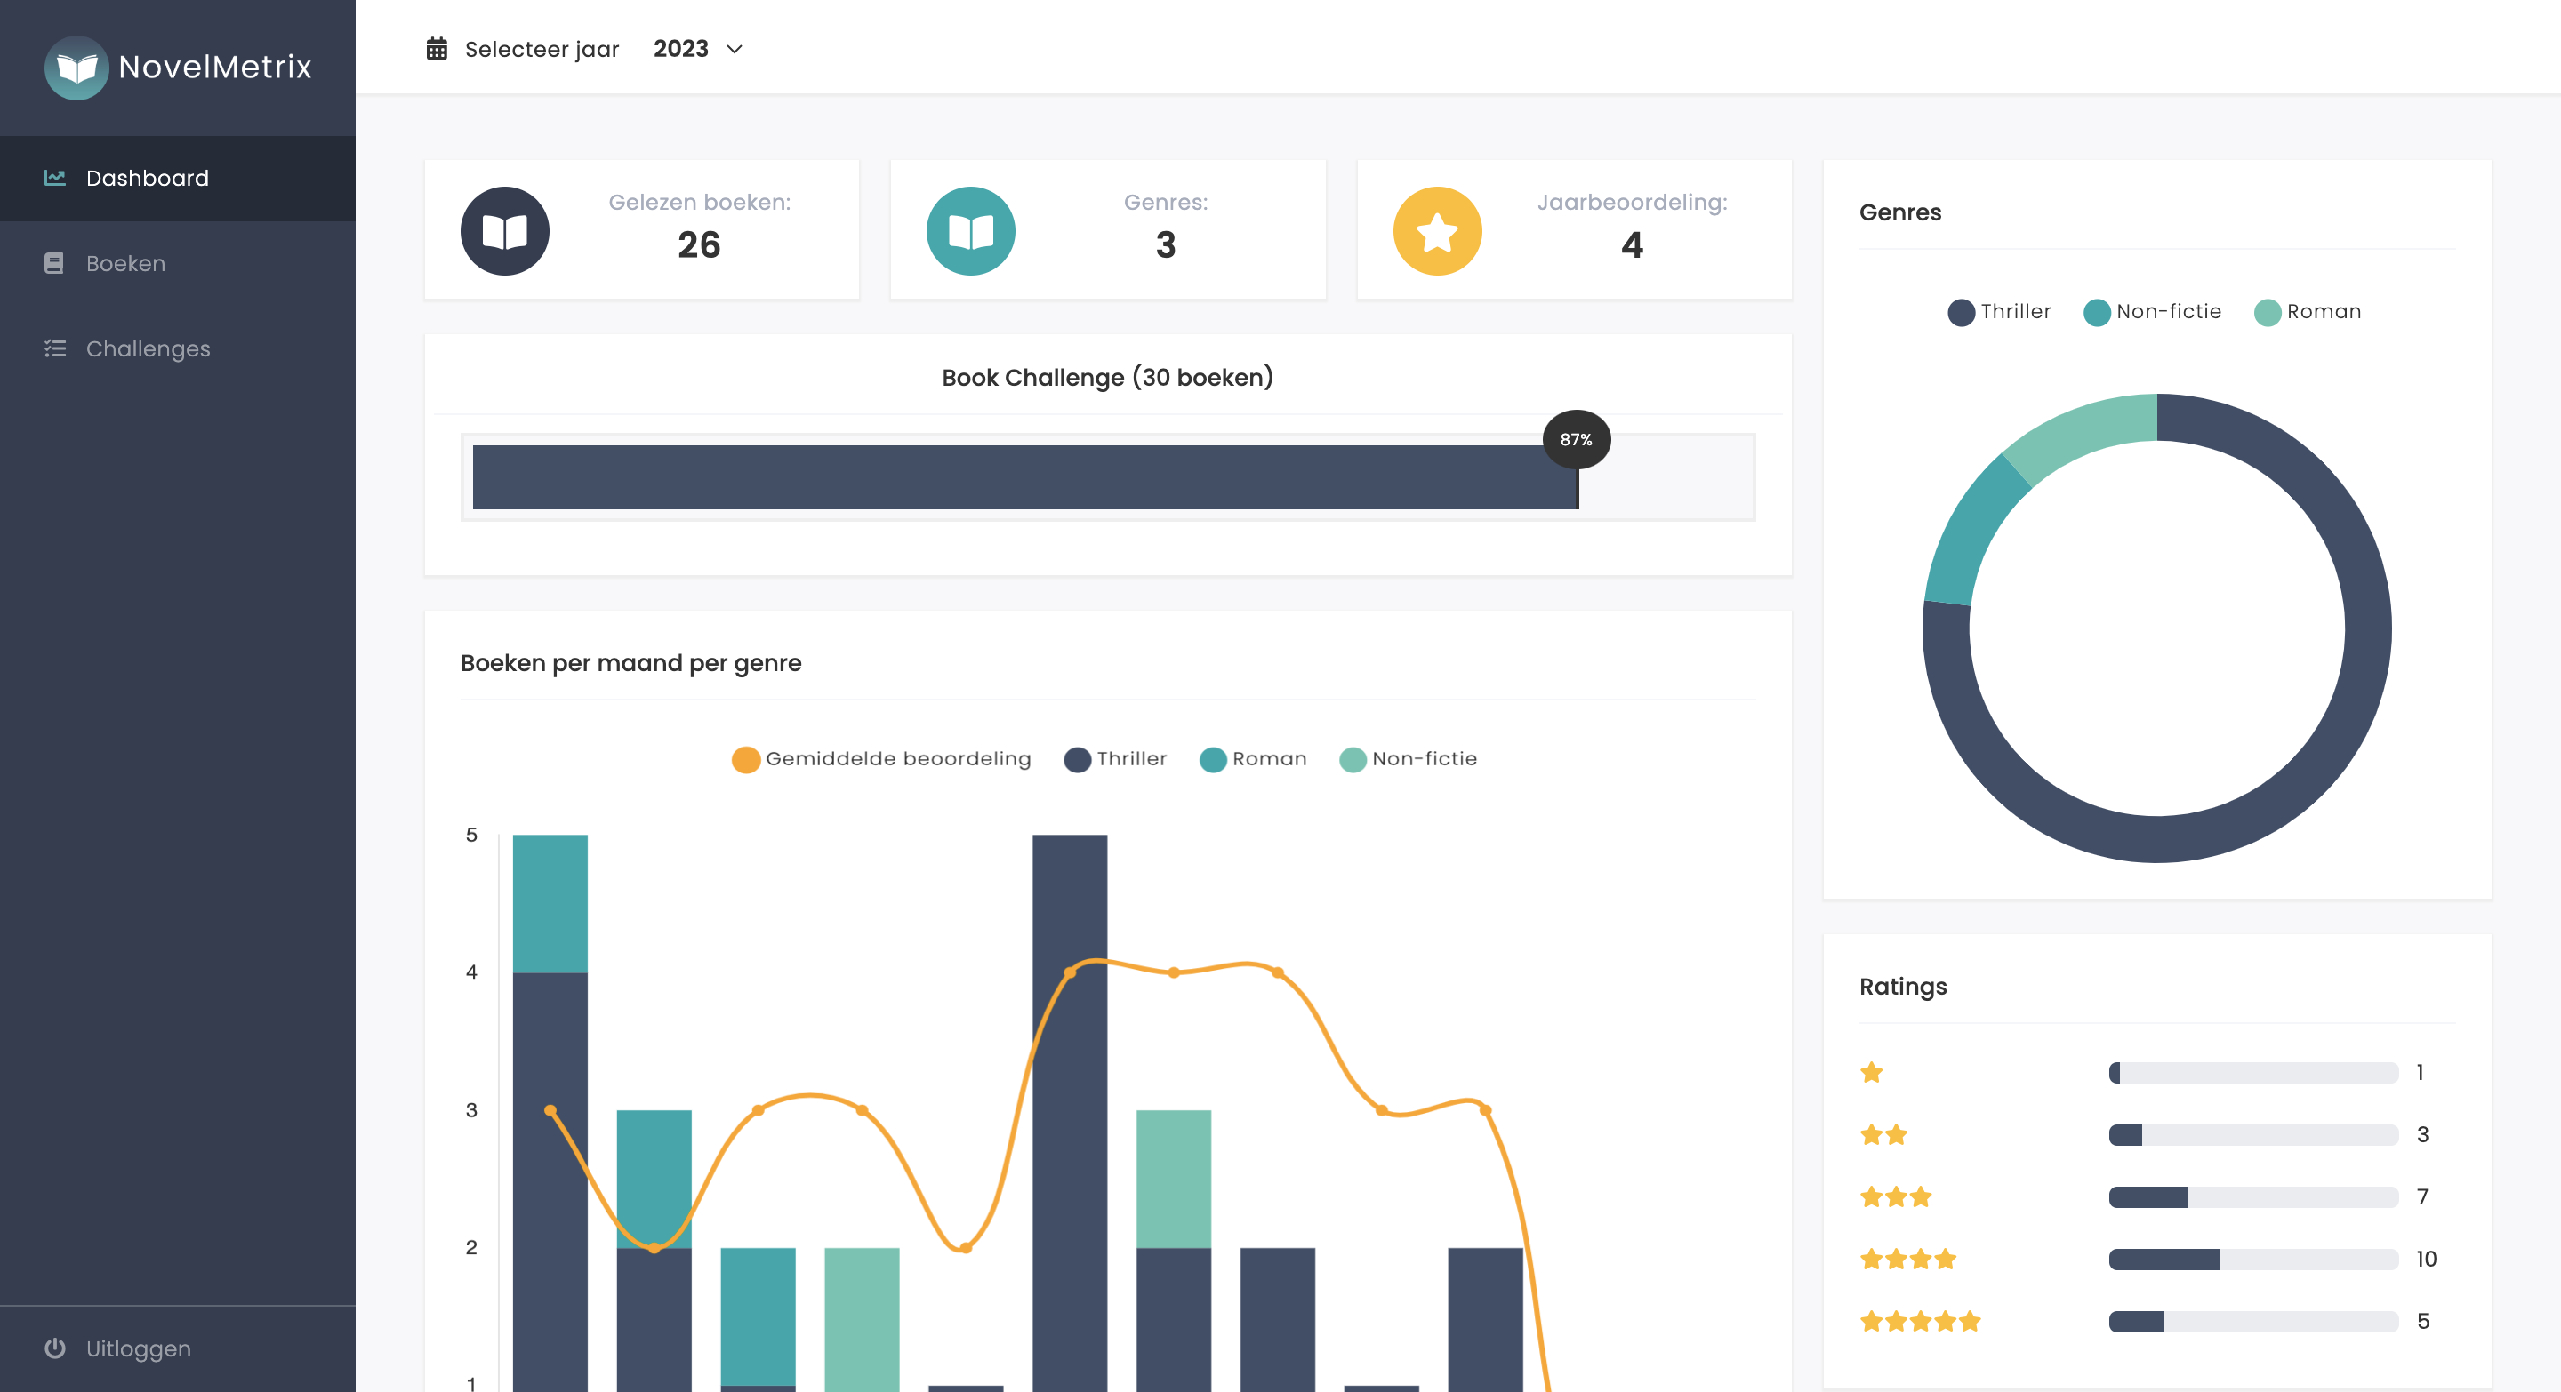Image resolution: width=2561 pixels, height=1392 pixels.
Task: Click the yellow star icon for Jaarbeoordeling
Action: coord(1437,230)
